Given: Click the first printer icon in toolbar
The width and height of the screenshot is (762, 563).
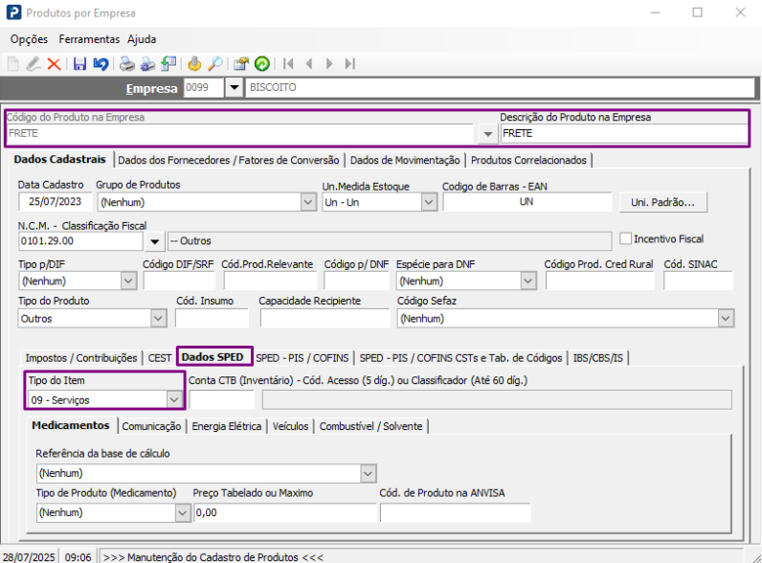Looking at the screenshot, I should (x=126, y=64).
